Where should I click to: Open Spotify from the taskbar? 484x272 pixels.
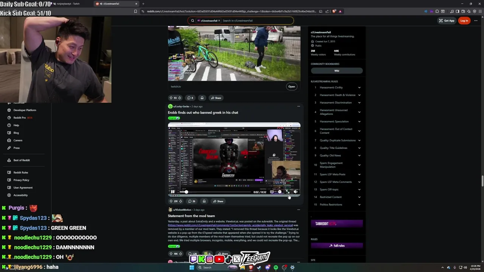(x=276, y=267)
